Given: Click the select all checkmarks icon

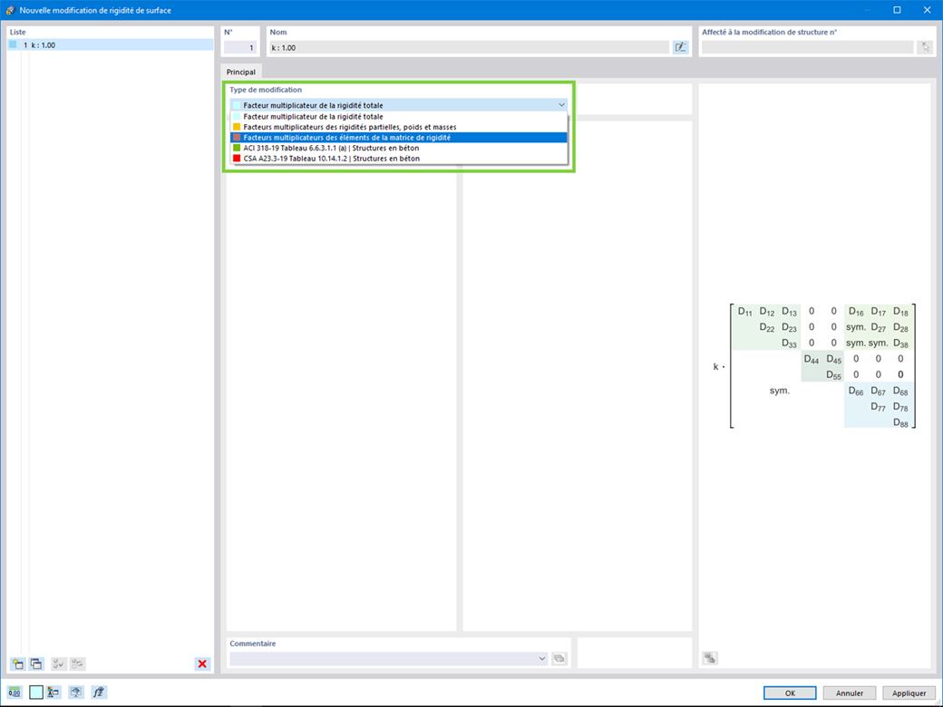Looking at the screenshot, I should (58, 663).
